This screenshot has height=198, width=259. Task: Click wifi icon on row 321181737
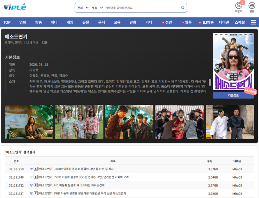31,193
